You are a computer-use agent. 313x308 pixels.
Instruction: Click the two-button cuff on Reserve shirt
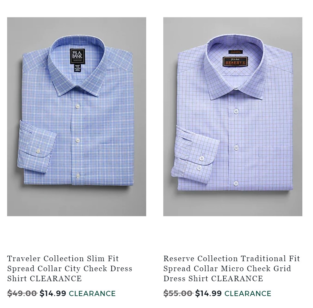(200, 163)
